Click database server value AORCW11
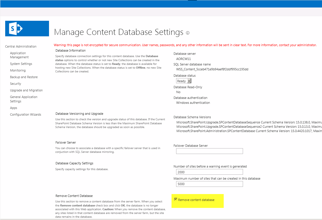The height and width of the screenshot is (220, 322). pos(183,59)
